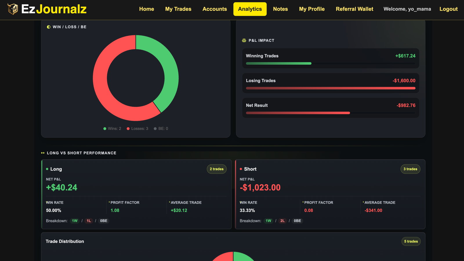Click the -$982.76 Net Result value
The width and height of the screenshot is (464, 261).
(x=406, y=105)
